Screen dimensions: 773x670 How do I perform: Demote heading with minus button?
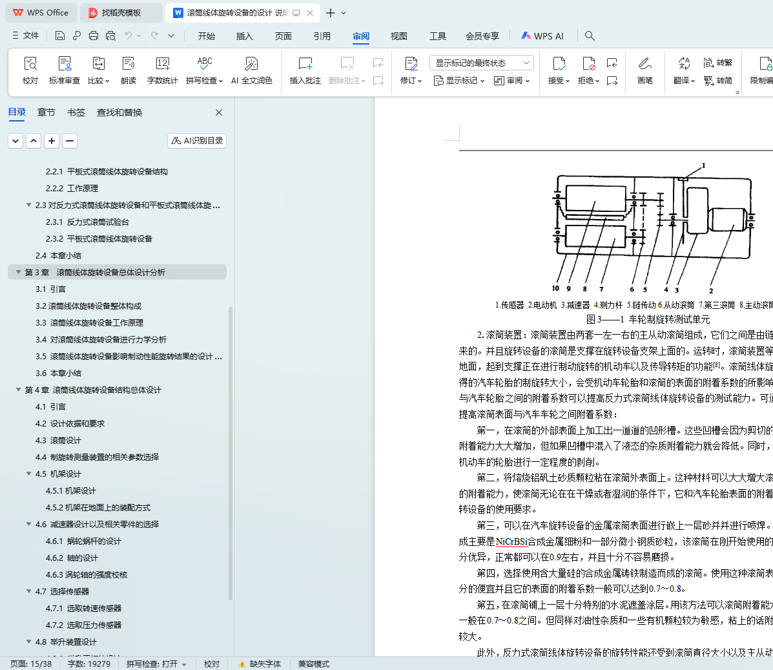(x=70, y=141)
